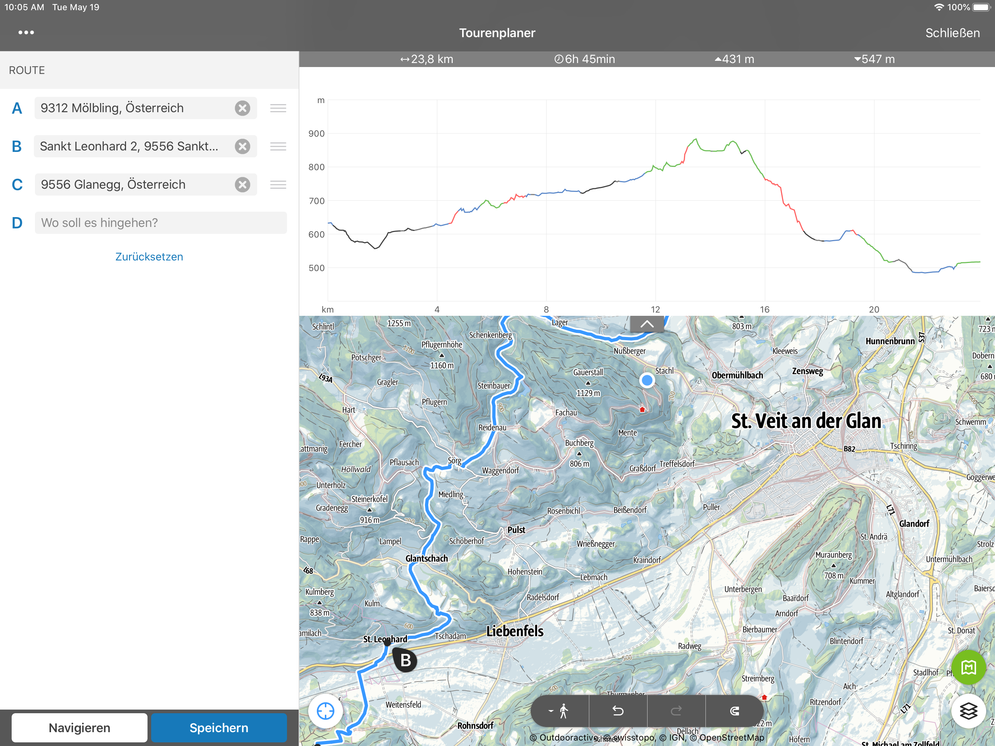
Task: Reset route via Zurücksetzen link
Action: (149, 256)
